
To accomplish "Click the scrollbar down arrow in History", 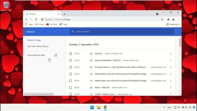I will click(180, 94).
